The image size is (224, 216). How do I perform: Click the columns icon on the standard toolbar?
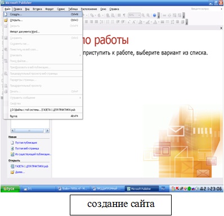tap(119, 15)
